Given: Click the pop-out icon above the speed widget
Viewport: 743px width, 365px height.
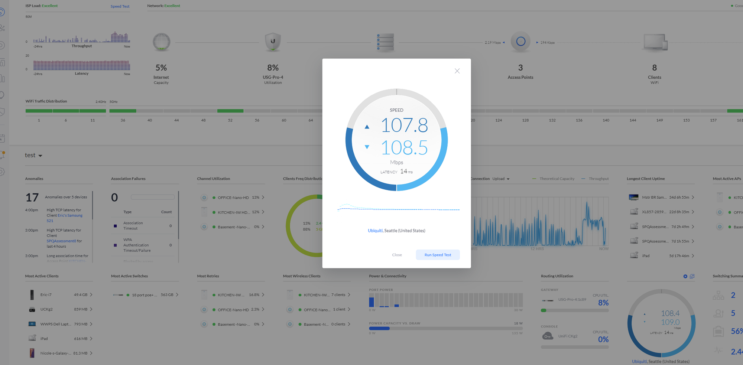Looking at the screenshot, I should (692, 276).
